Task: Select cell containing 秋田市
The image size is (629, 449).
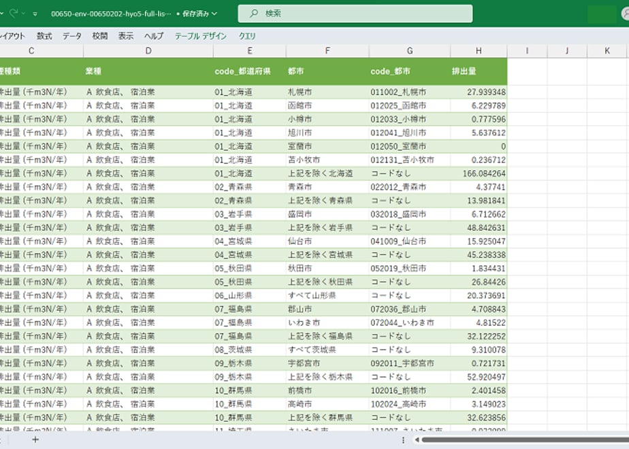Action: point(327,269)
